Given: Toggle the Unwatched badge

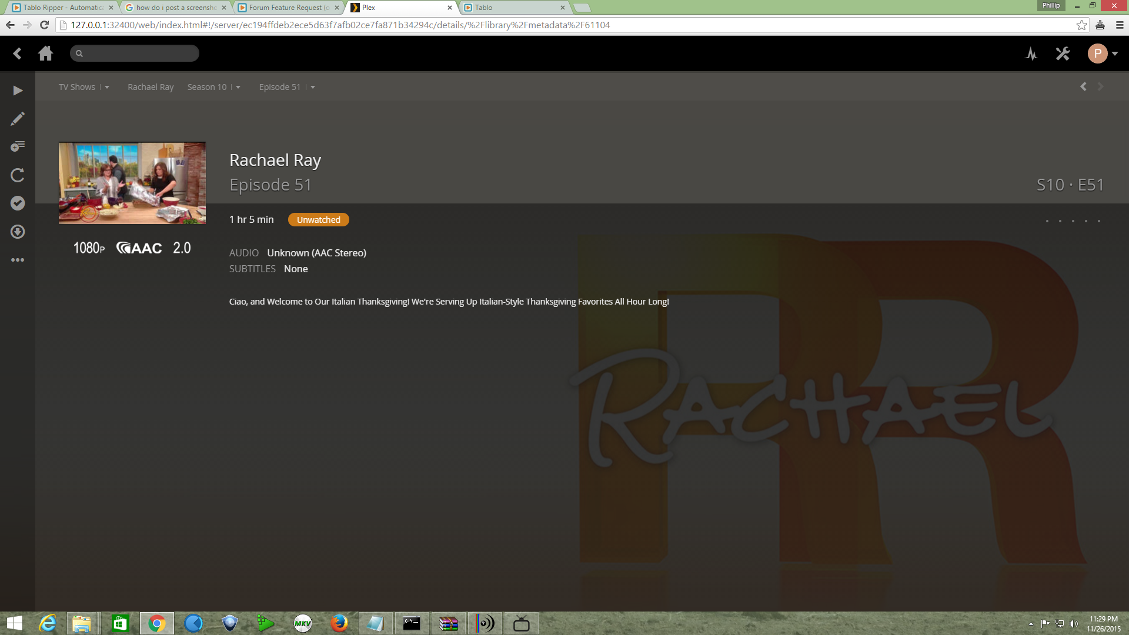Looking at the screenshot, I should [x=318, y=220].
